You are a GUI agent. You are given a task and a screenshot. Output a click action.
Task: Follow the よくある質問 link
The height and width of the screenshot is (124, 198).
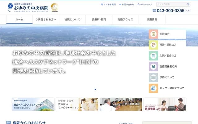tap(110, 5)
